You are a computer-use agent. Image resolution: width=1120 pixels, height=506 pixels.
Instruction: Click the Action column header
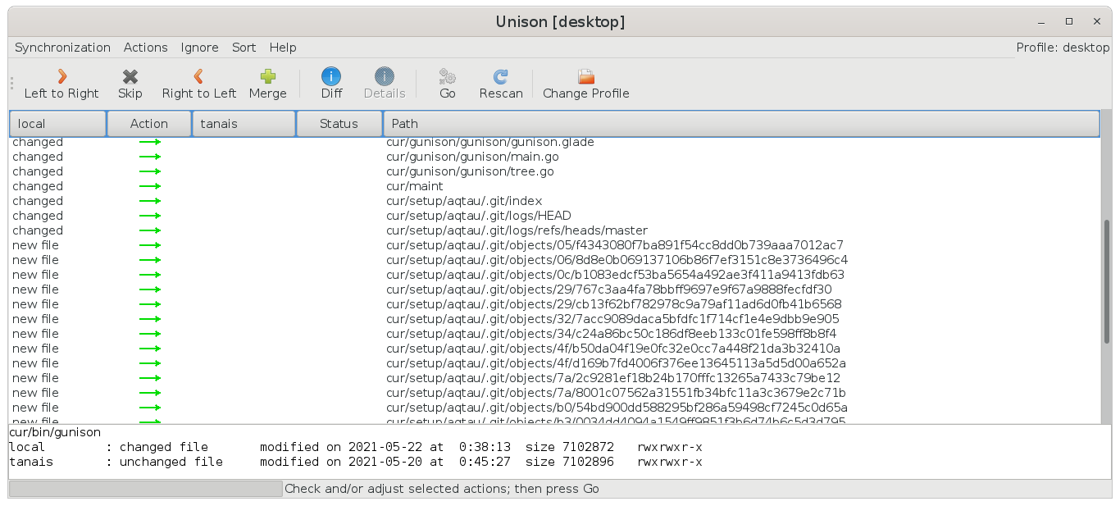pos(149,124)
